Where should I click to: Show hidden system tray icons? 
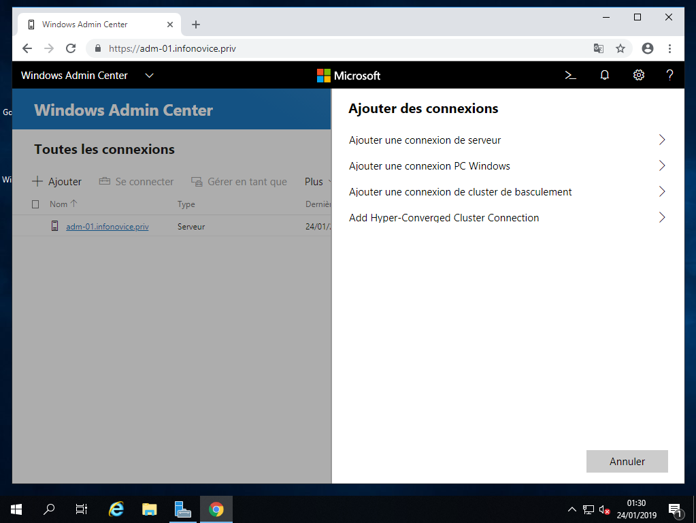572,509
